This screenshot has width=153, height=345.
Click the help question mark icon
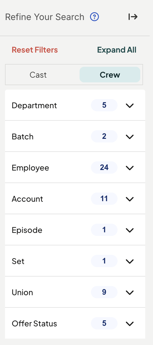pos(95,17)
